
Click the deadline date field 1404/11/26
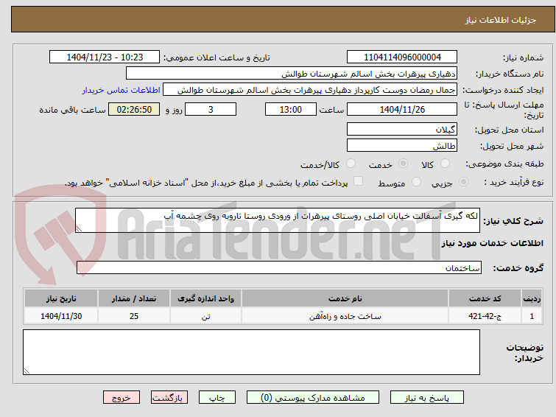(402, 109)
